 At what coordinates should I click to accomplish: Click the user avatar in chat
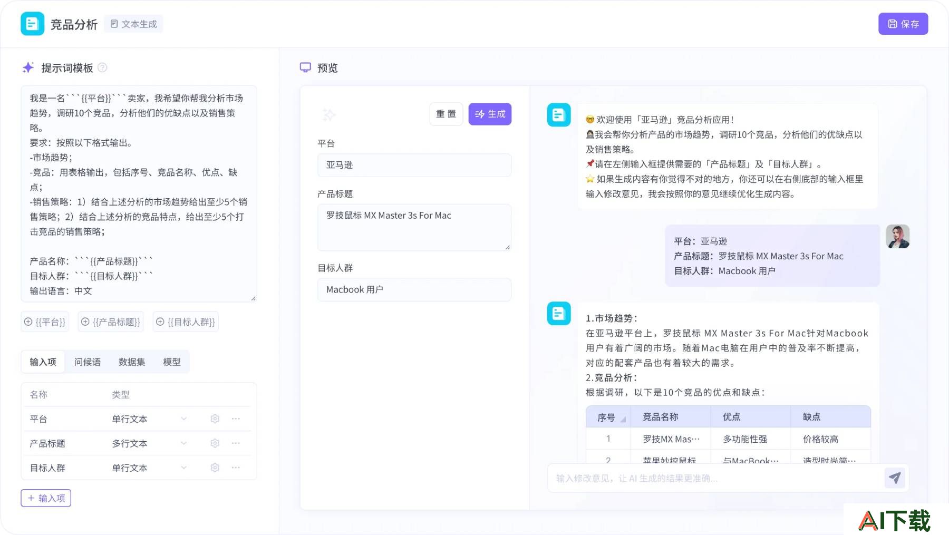(898, 237)
